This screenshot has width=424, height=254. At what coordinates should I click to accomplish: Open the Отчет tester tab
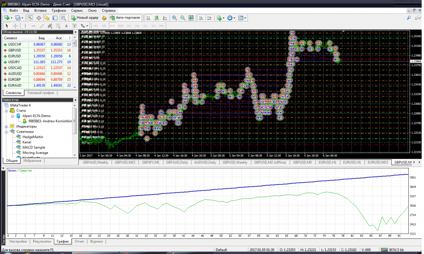point(79,241)
